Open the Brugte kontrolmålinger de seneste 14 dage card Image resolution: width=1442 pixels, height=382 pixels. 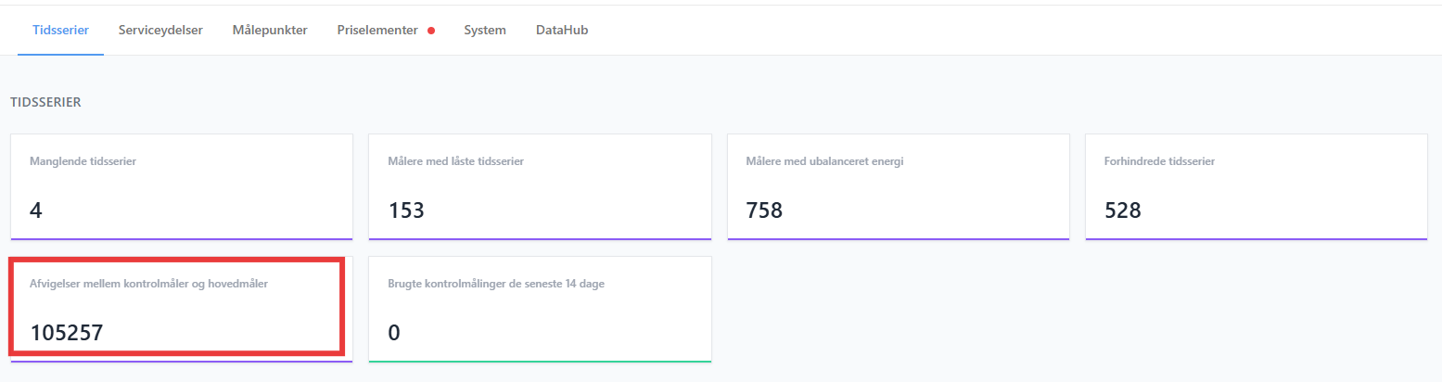coord(540,310)
